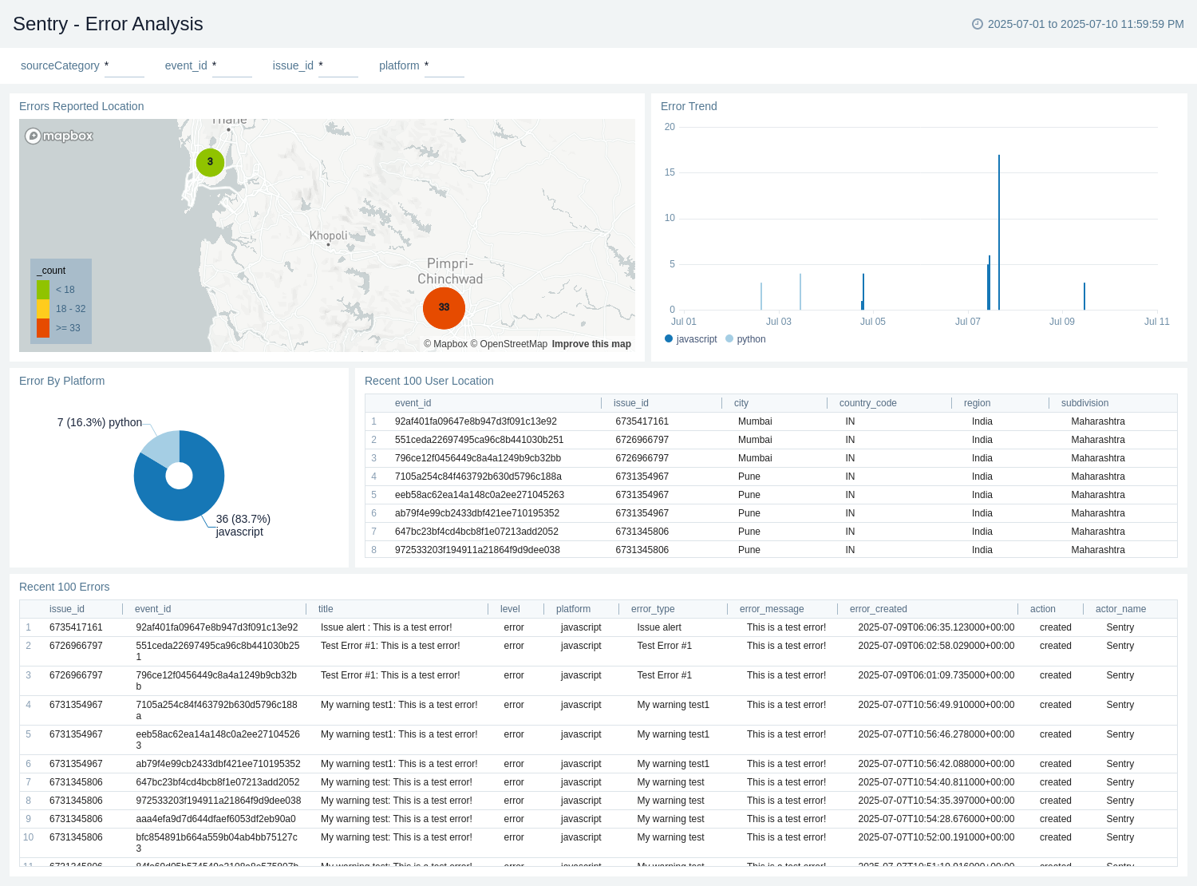Click the green '< 18' legend swatch
Image resolution: width=1197 pixels, height=886 pixels.
(43, 290)
